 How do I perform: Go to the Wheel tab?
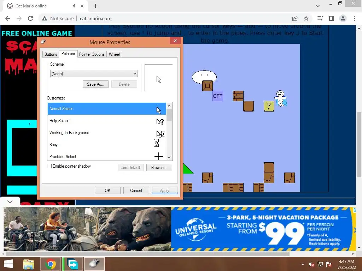(114, 54)
